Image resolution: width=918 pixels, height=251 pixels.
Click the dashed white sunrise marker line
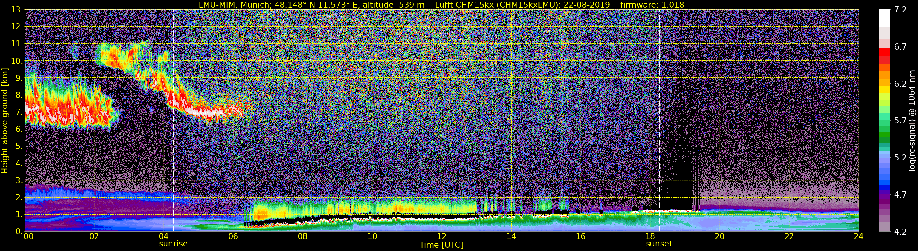[173, 121]
